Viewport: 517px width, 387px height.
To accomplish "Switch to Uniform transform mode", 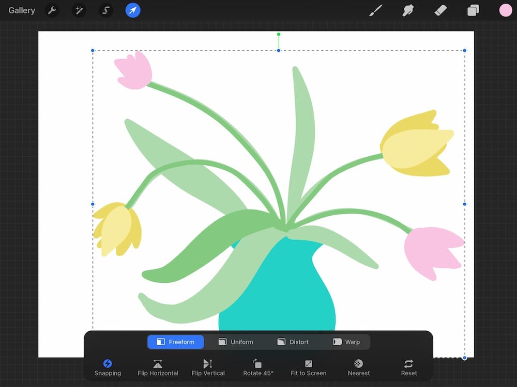I will point(237,342).
